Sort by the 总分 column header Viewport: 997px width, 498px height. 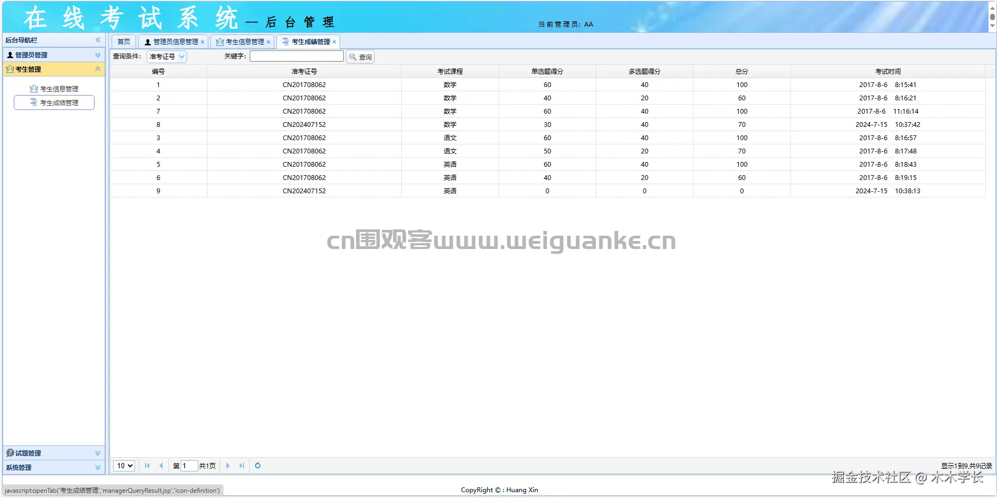click(742, 71)
